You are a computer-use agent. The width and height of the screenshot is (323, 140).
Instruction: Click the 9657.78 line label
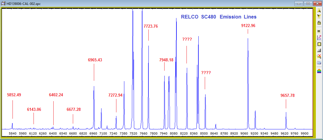(288, 95)
